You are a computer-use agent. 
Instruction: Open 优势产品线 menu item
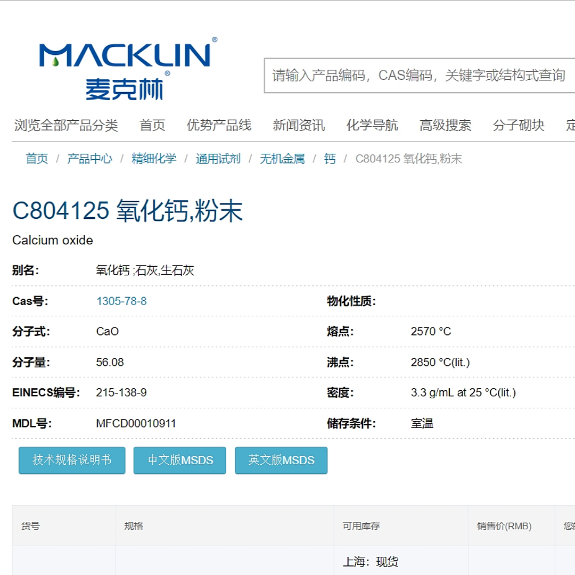pos(219,125)
